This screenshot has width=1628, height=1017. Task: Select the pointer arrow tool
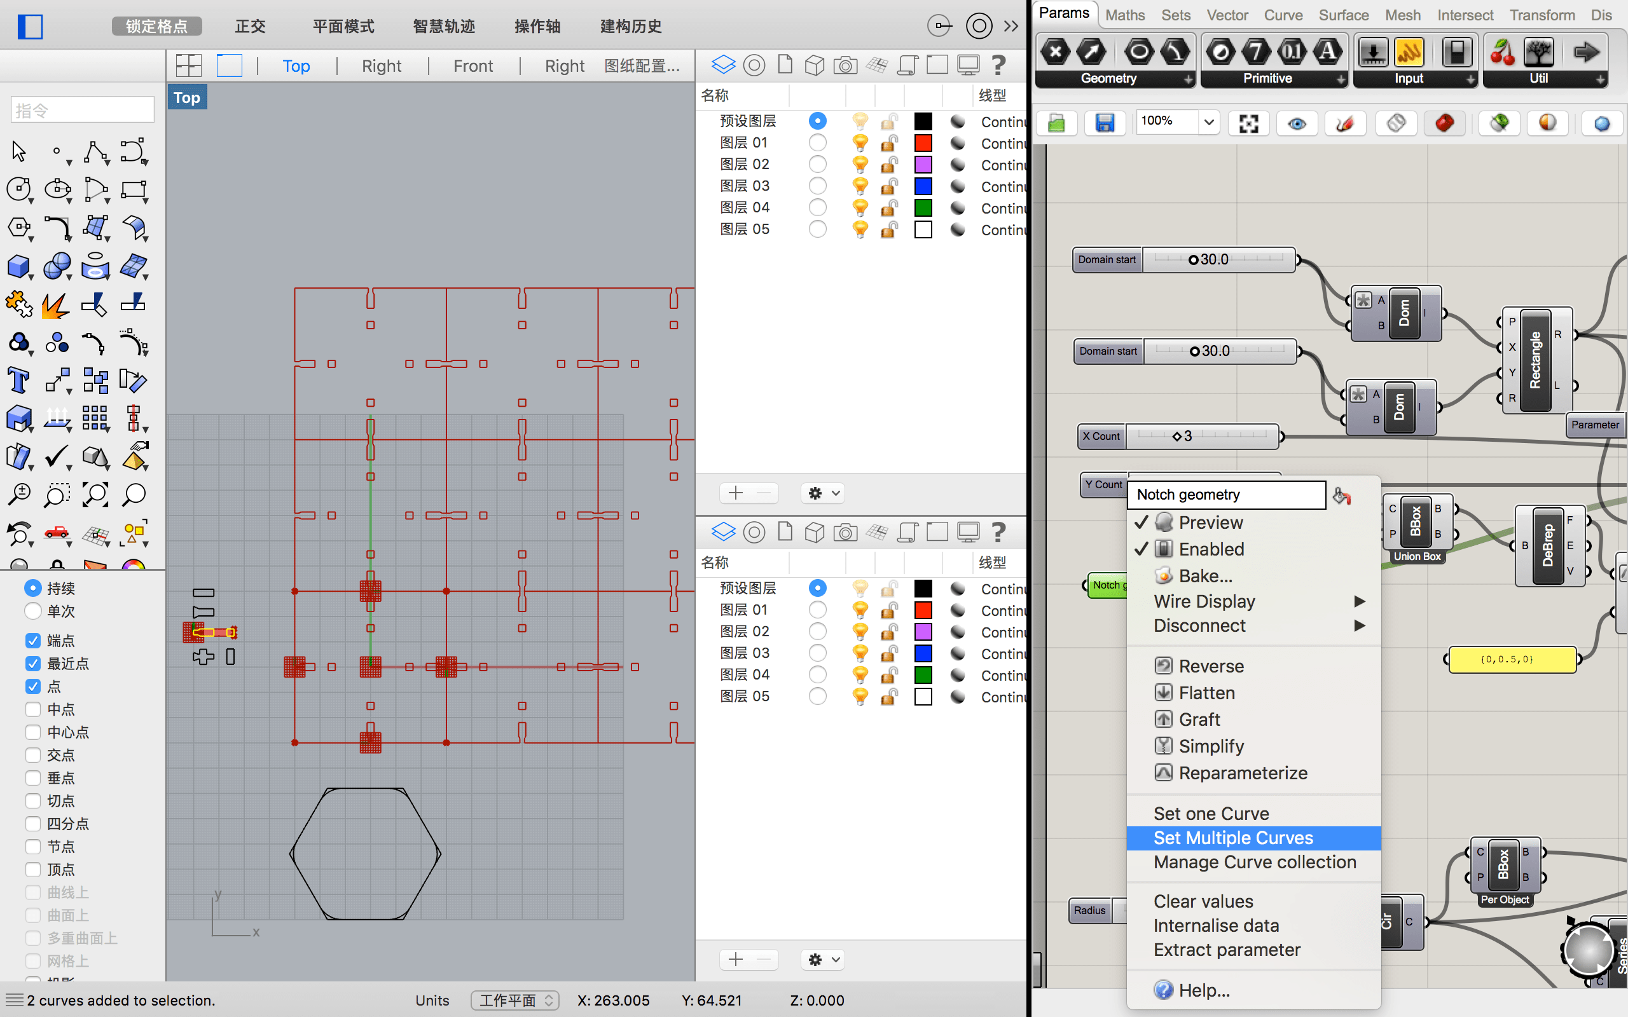click(18, 152)
